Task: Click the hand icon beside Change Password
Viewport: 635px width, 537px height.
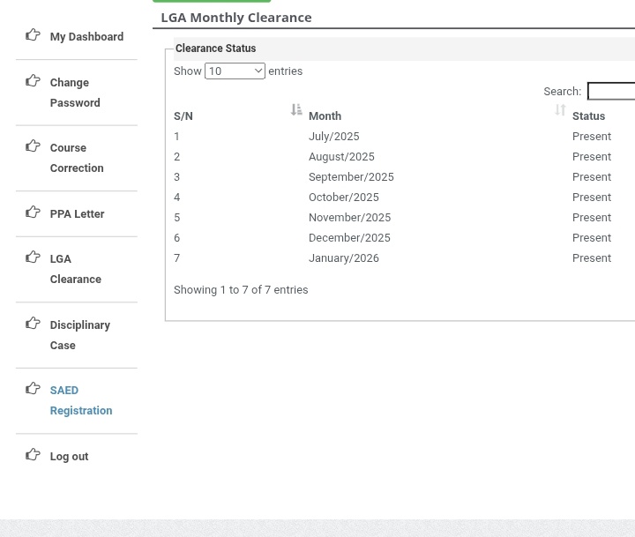Action: point(33,81)
